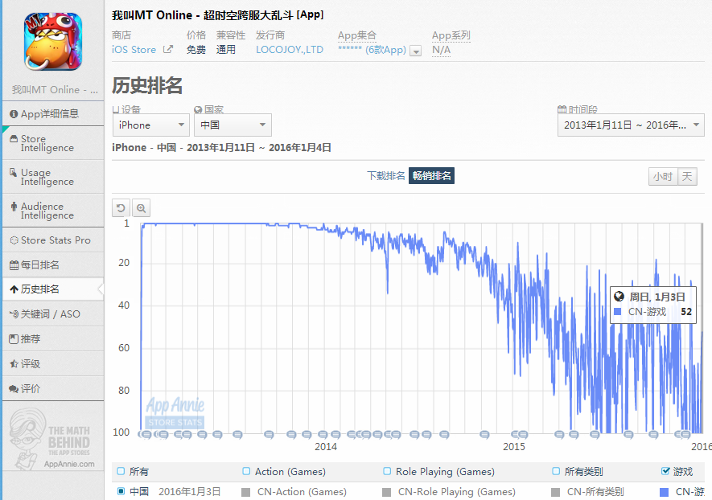
Task: Click the key icon beside 关键词 / ASO
Action: [x=14, y=314]
